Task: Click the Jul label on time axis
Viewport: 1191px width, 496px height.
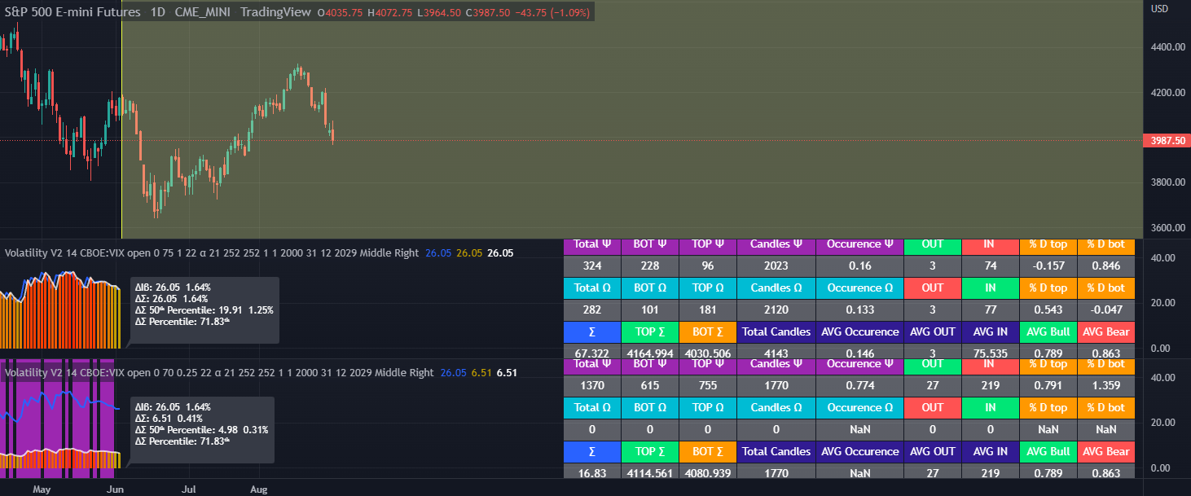Action: tap(188, 489)
